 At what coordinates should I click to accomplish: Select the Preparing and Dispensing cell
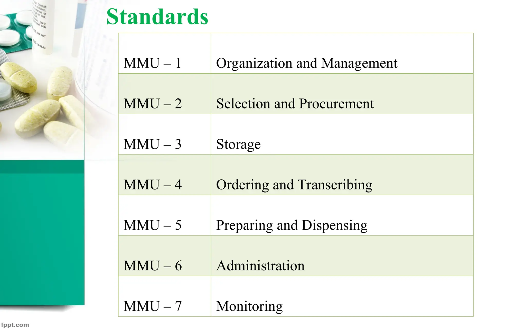[x=342, y=215]
